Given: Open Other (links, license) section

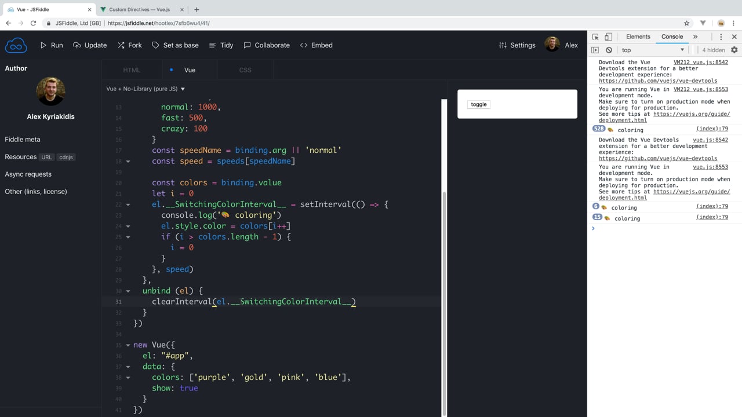Looking at the screenshot, I should click(x=36, y=192).
